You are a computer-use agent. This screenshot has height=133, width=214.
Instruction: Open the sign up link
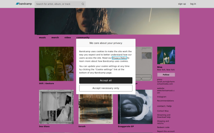point(182,4)
